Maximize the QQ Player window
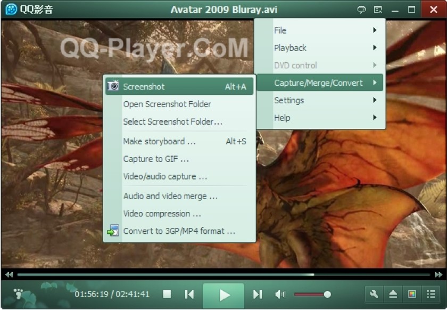Screen dimensions: 447x310 (x=412, y=10)
